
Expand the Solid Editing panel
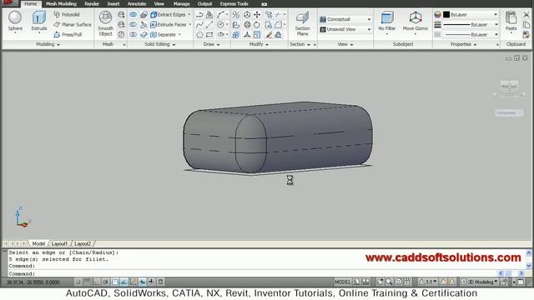pos(159,44)
